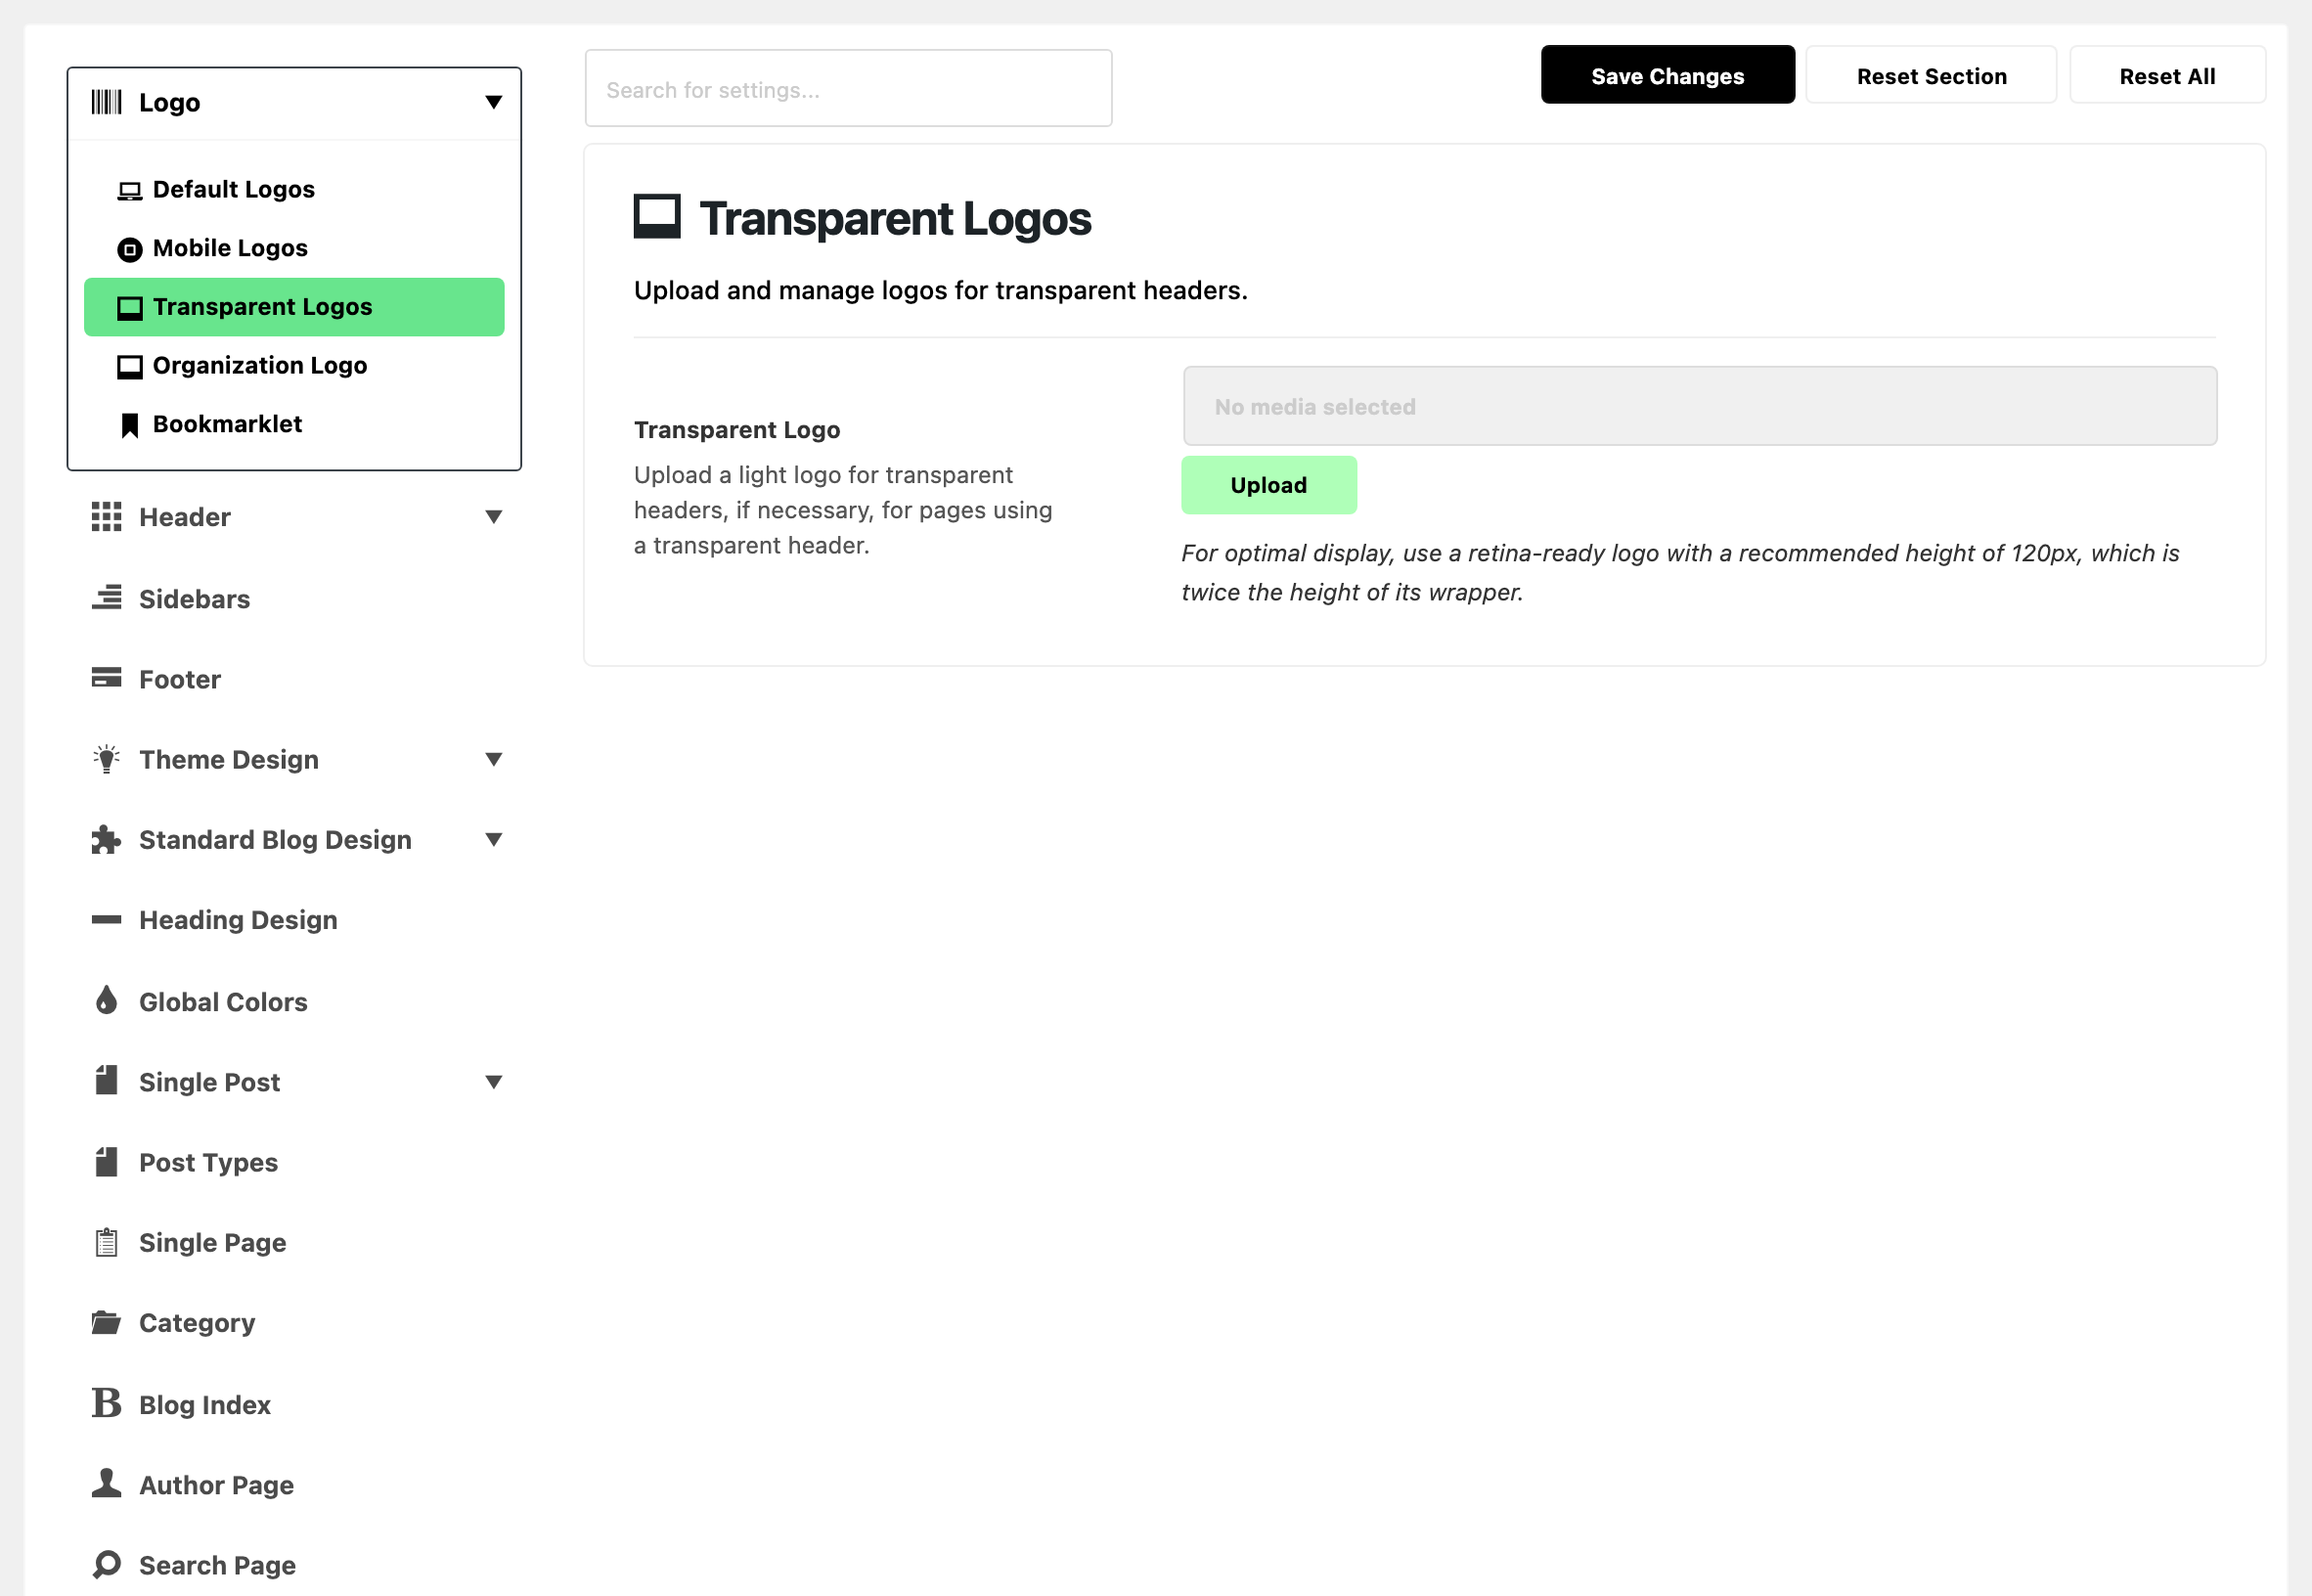Expand the Single Post arrow
The height and width of the screenshot is (1596, 2312).
(494, 1082)
